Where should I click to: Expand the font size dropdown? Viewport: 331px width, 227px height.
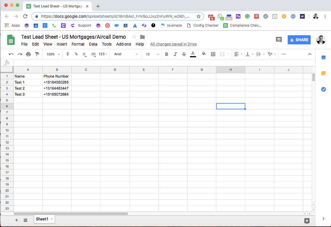click(x=152, y=54)
